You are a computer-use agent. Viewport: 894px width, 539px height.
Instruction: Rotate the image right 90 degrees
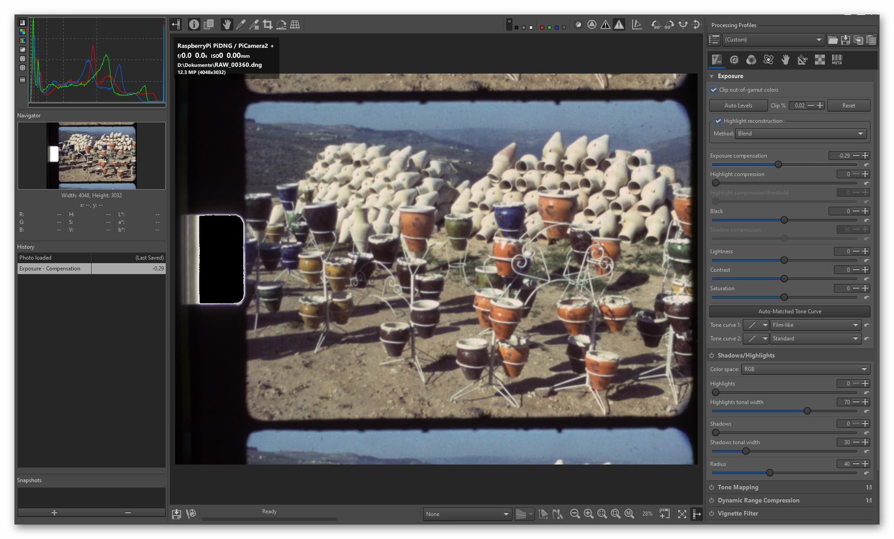click(x=669, y=25)
